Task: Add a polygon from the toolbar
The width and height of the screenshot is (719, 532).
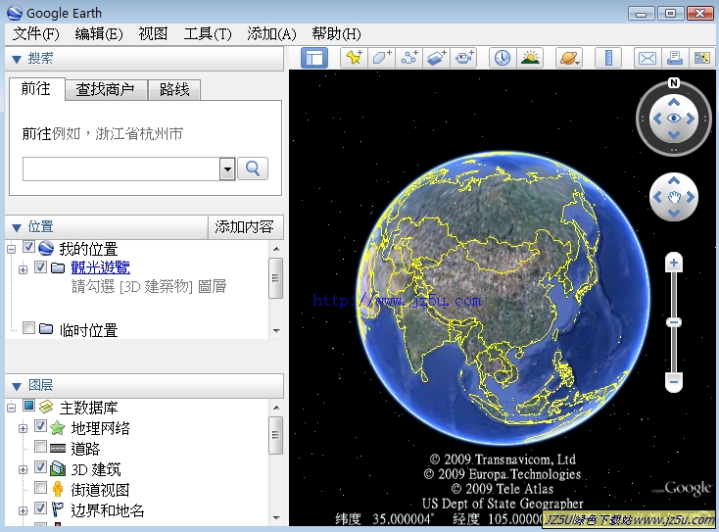Action: (x=381, y=58)
